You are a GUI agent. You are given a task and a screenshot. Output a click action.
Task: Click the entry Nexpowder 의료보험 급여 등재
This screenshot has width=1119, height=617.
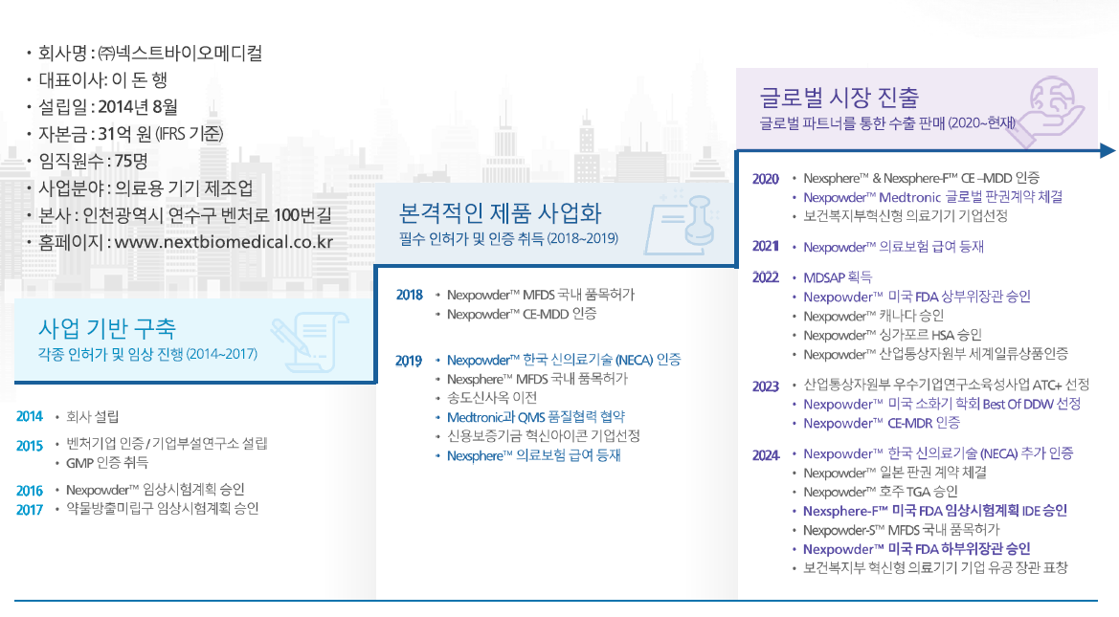click(x=893, y=247)
